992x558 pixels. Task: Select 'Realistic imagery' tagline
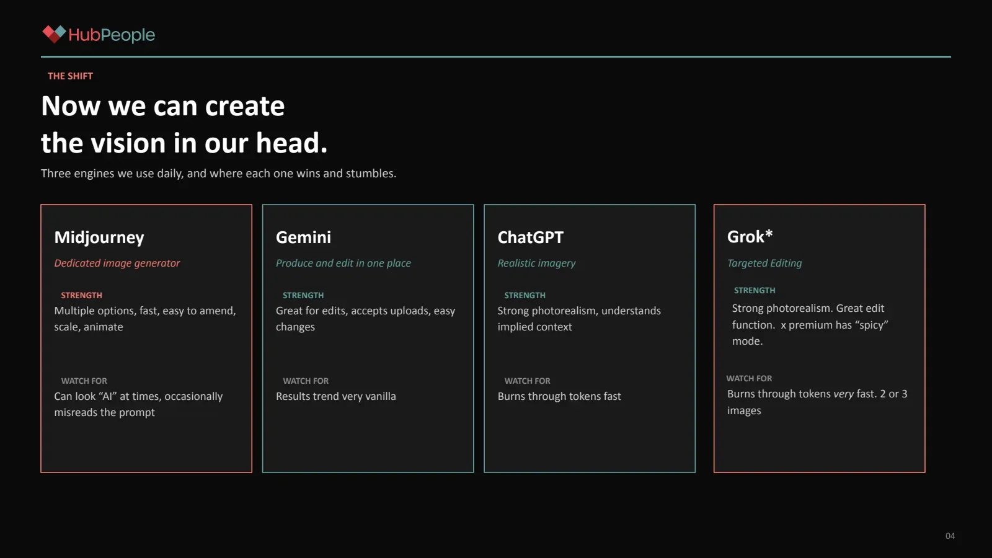(x=536, y=263)
